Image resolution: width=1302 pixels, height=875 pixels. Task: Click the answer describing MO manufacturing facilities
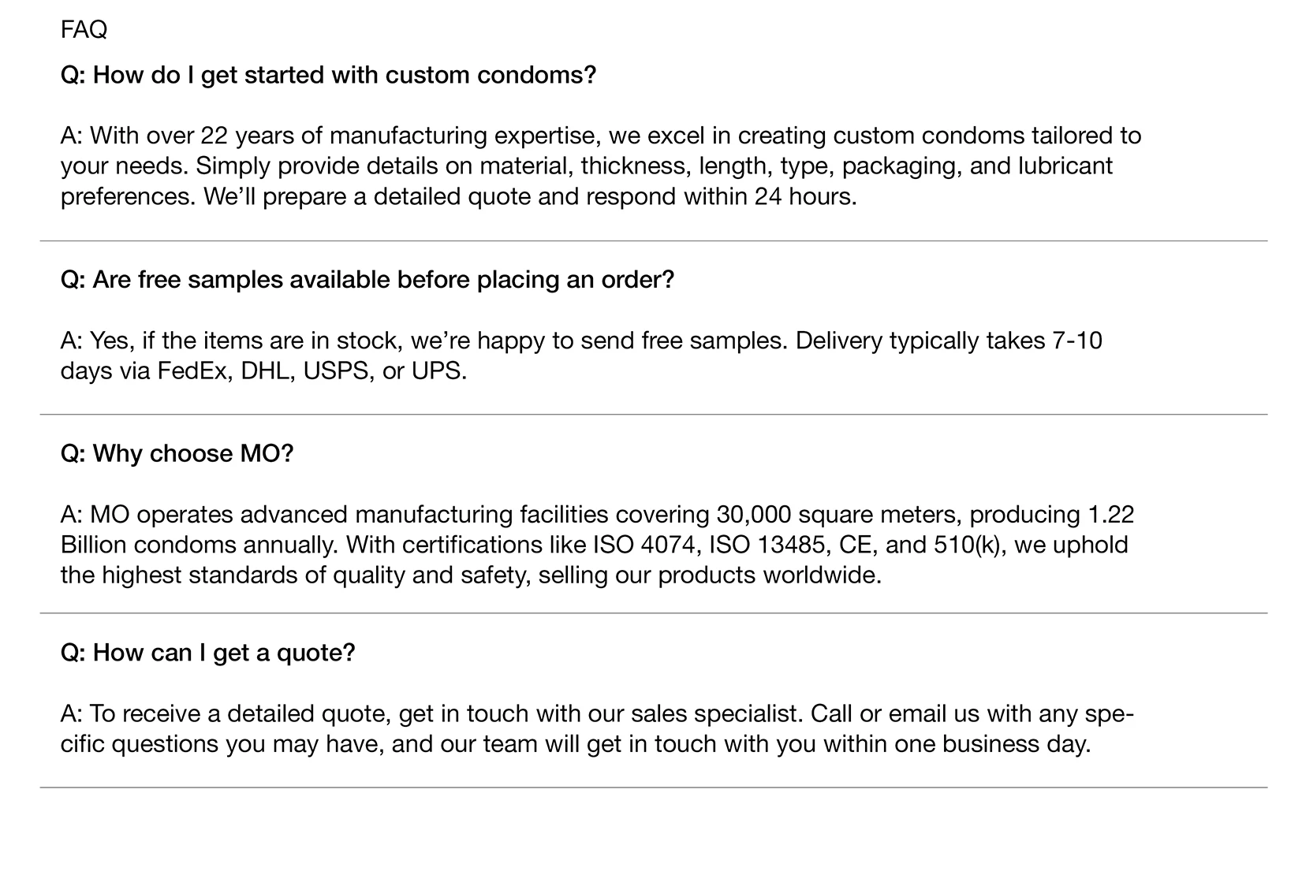point(596,545)
